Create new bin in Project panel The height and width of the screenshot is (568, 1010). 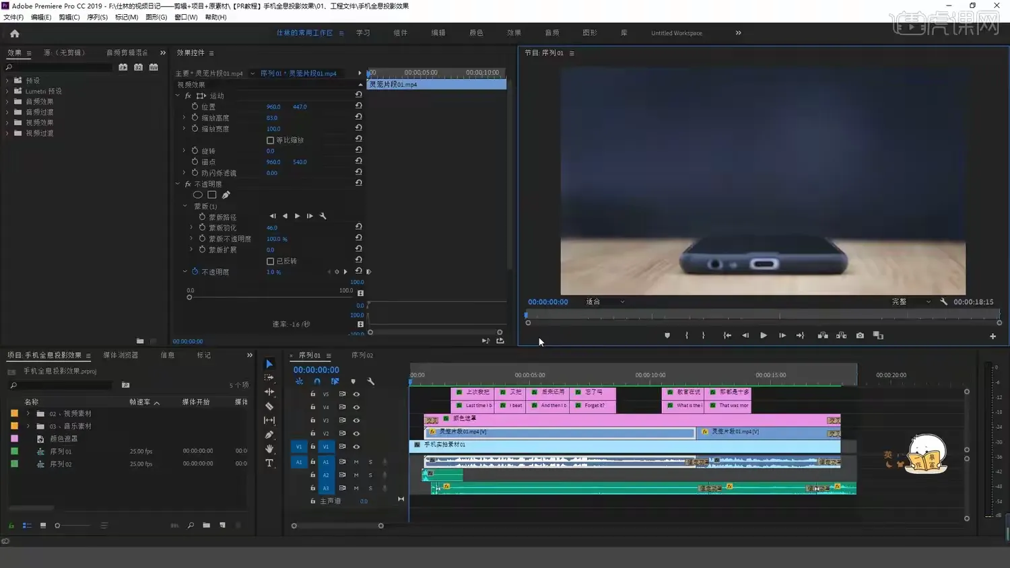[x=206, y=525]
